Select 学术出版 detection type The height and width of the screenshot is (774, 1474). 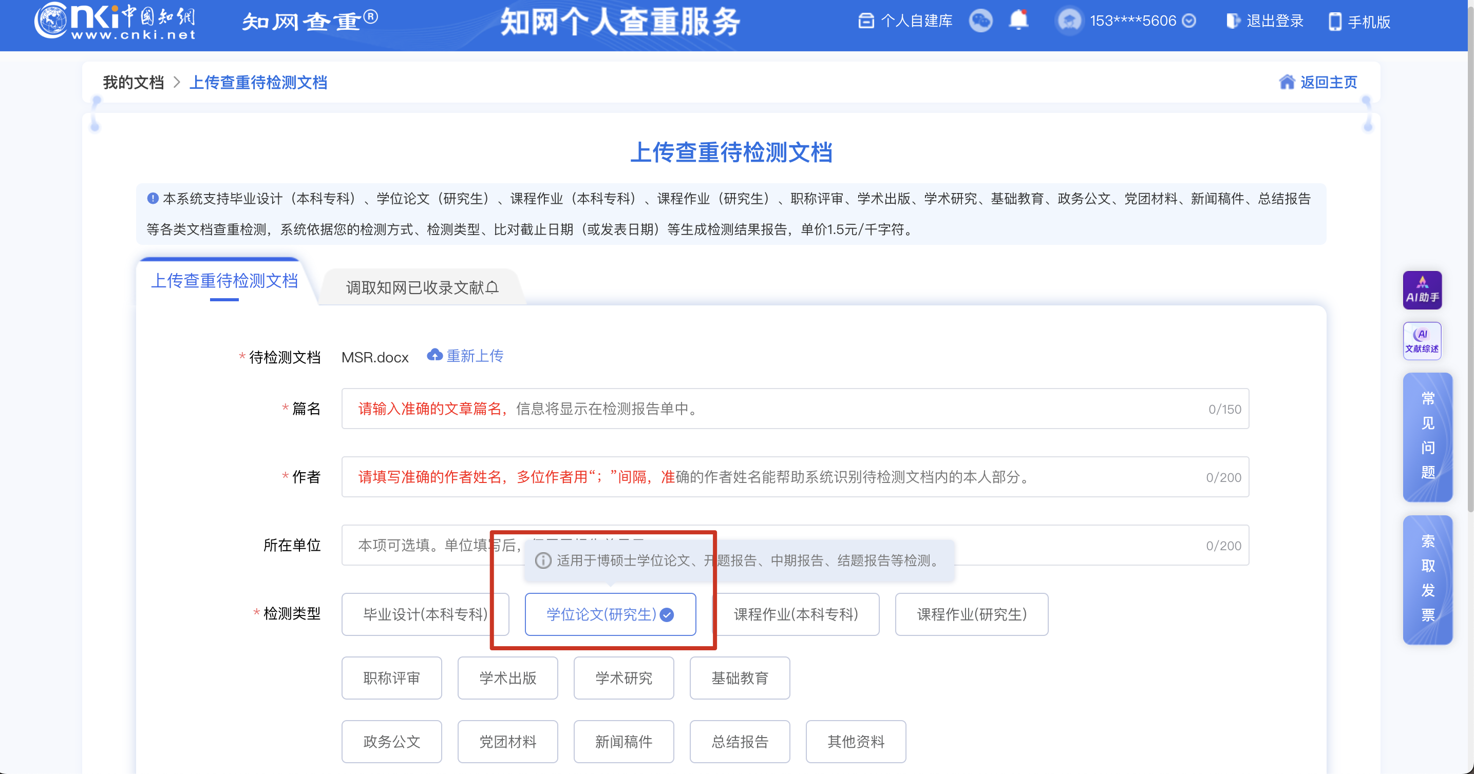point(507,678)
